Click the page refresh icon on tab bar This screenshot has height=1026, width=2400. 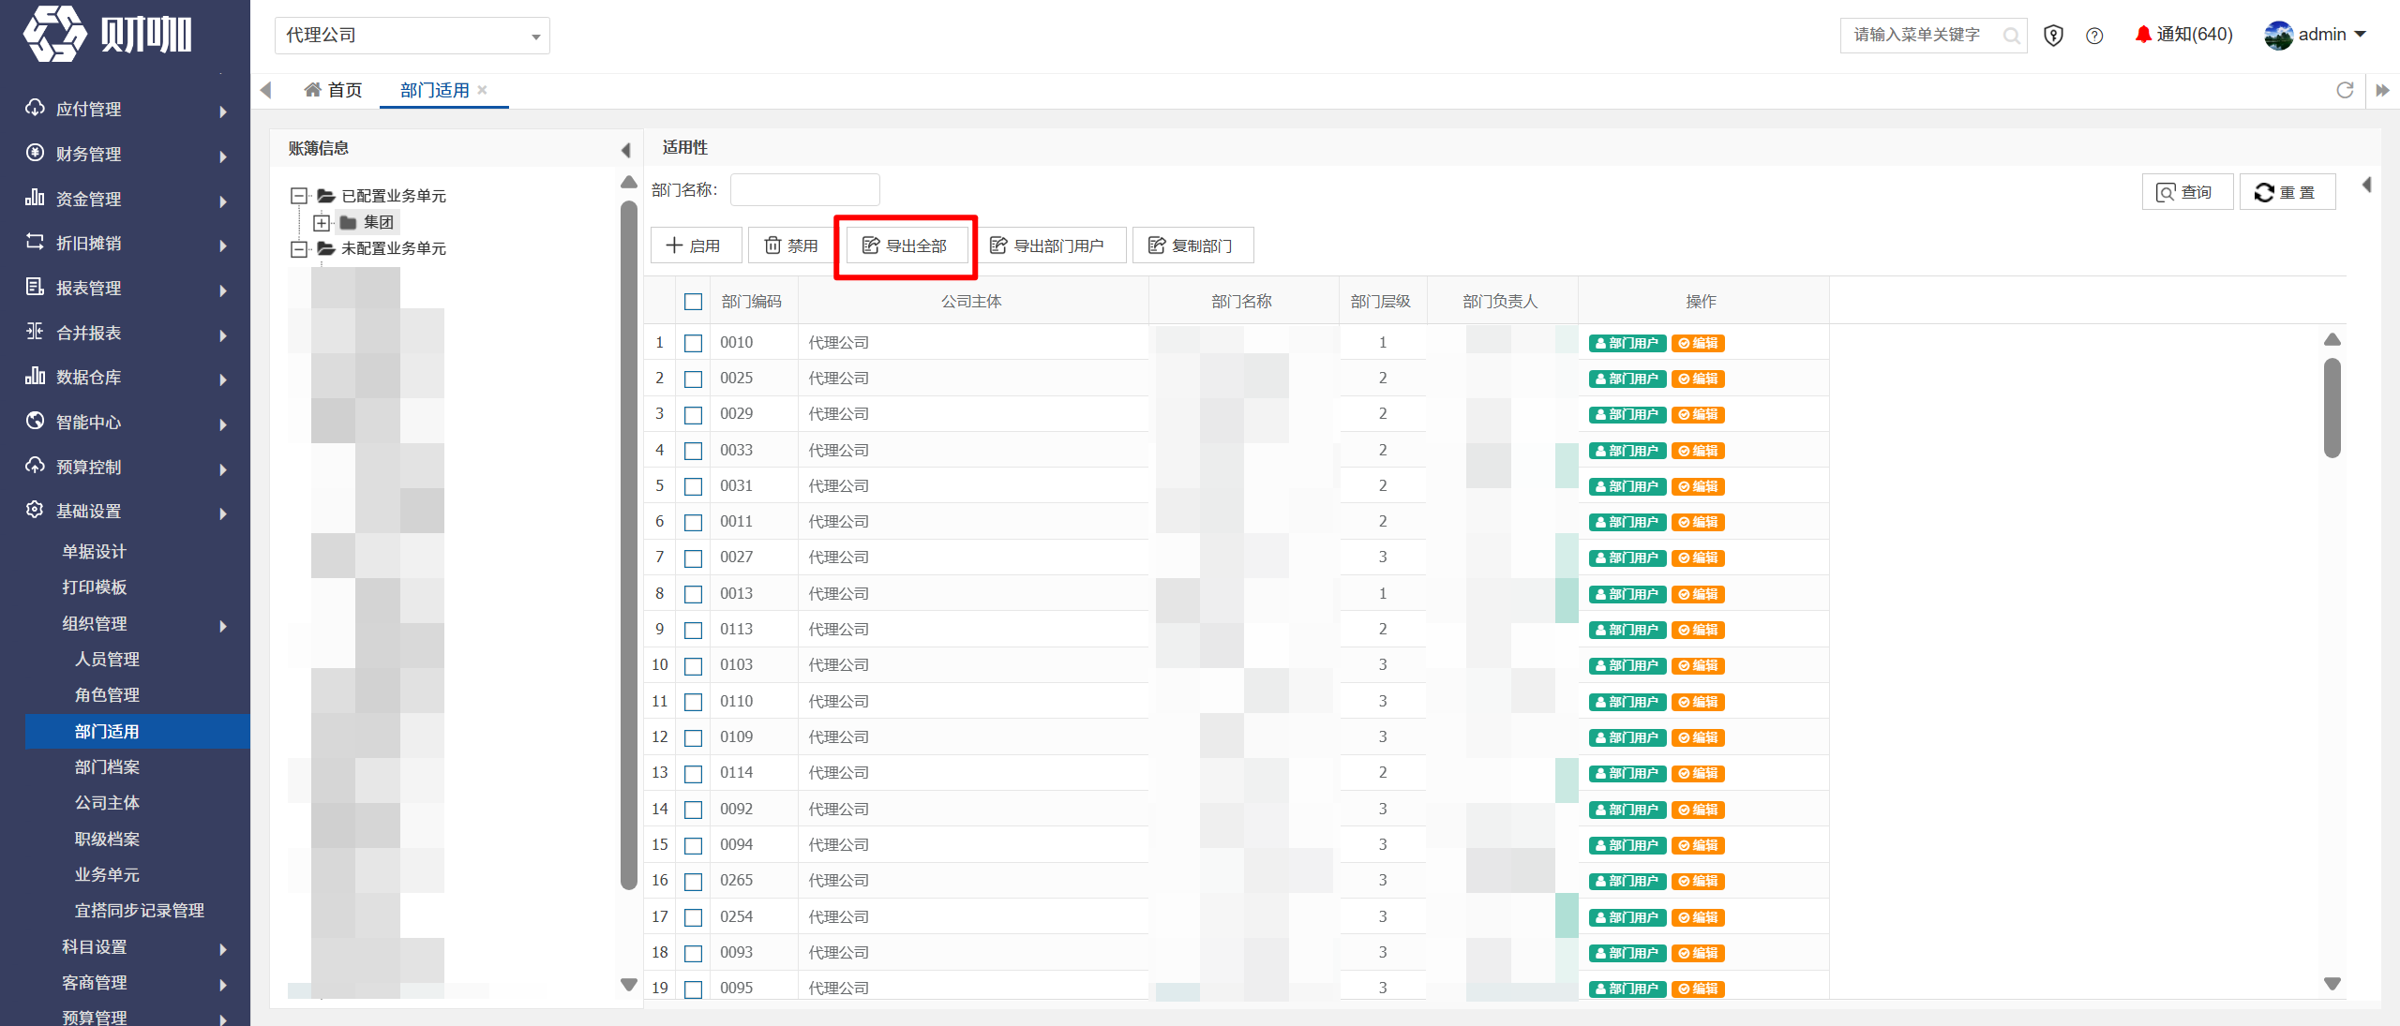tap(2345, 90)
